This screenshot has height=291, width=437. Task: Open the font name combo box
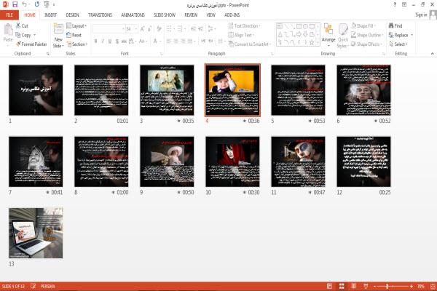pyautogui.click(x=109, y=28)
